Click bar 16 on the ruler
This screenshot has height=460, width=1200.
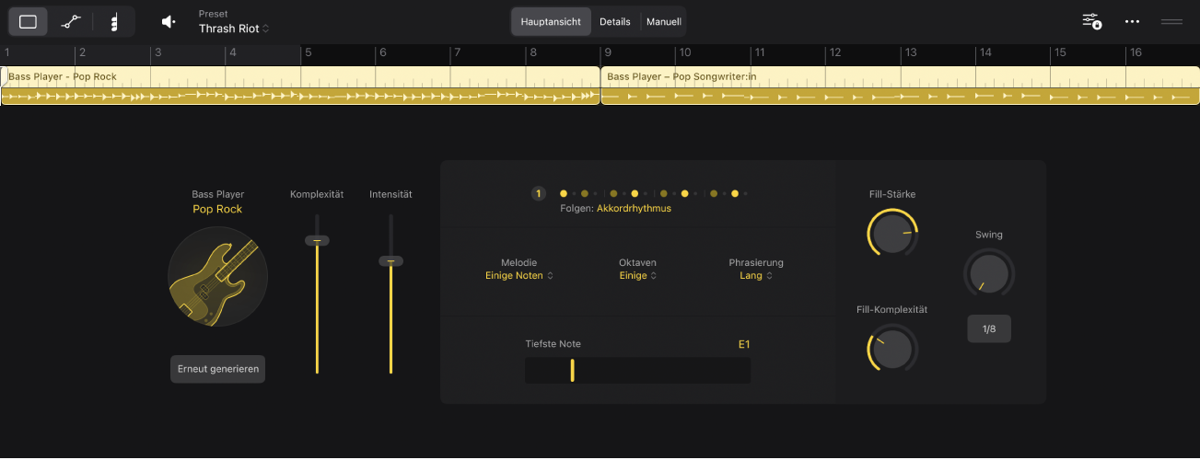point(1136,53)
